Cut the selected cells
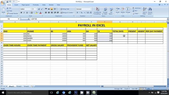The height and width of the screenshot is (95, 169). 9,8
